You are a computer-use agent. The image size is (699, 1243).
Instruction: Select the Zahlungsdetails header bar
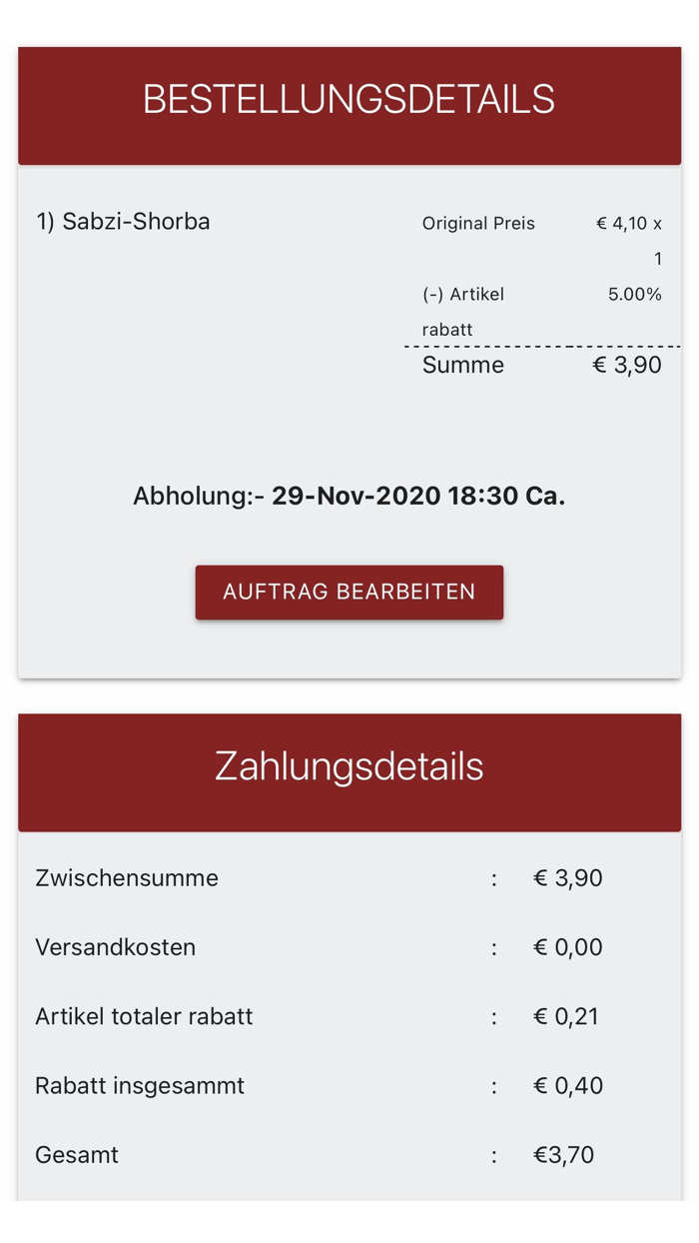[x=349, y=767]
